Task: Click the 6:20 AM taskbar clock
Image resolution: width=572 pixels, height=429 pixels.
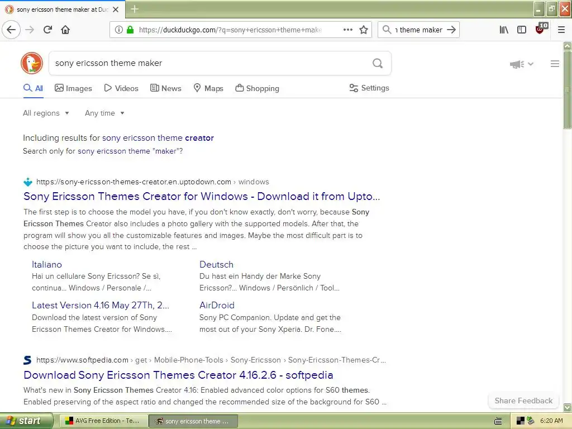Action: coord(551,421)
